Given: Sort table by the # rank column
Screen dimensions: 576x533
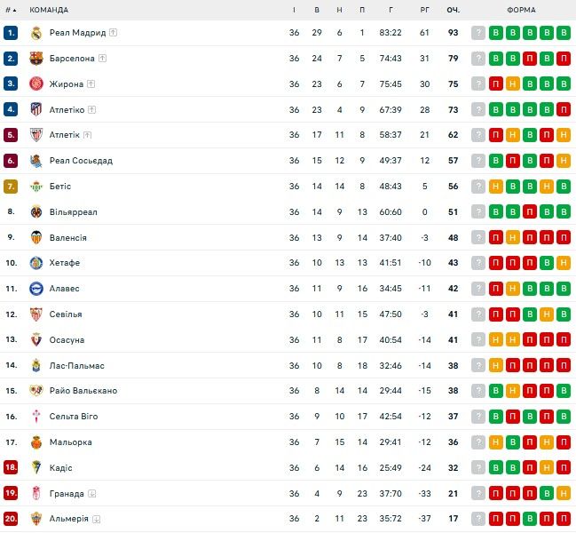Looking at the screenshot, I should 10,10.
